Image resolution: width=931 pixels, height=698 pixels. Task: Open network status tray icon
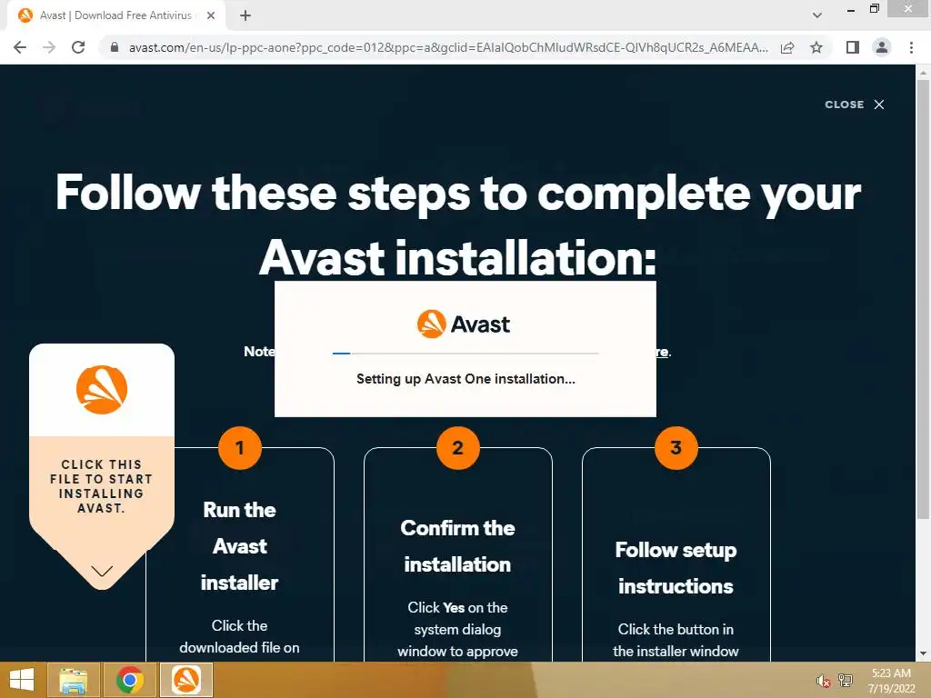(845, 680)
